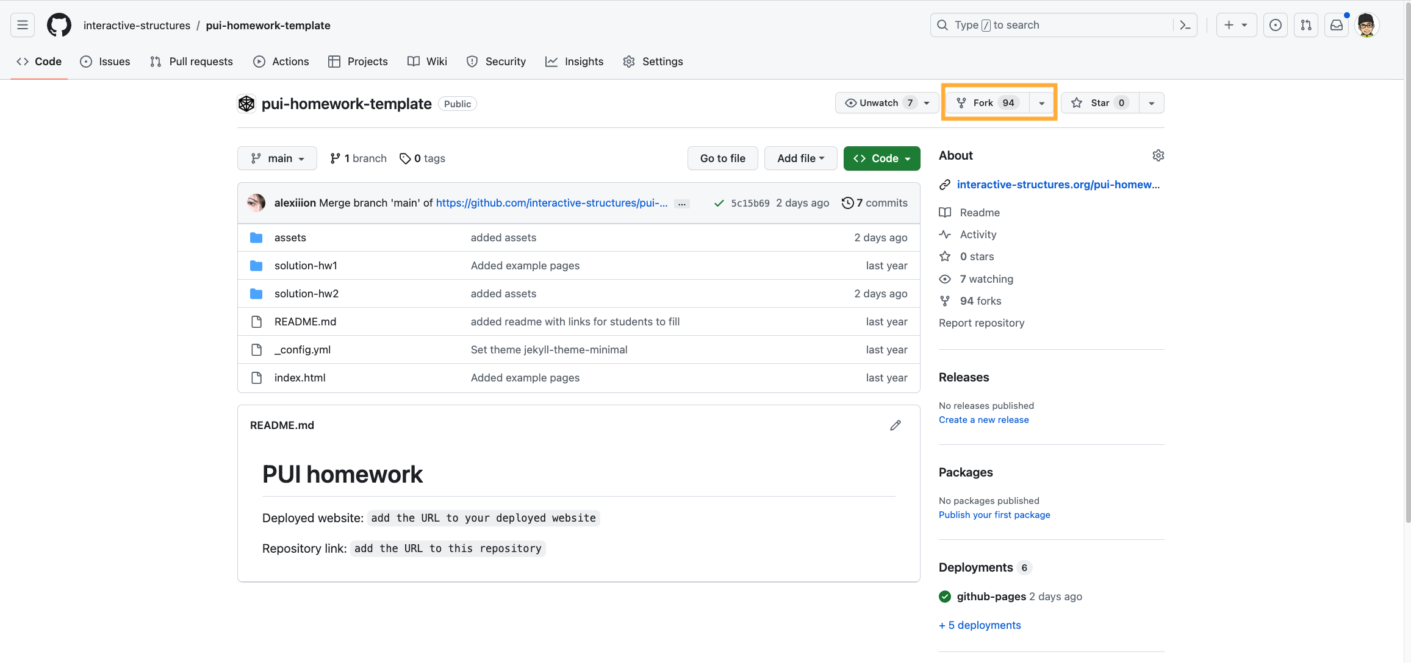The width and height of the screenshot is (1411, 663).
Task: View the 1 branch link
Action: (x=358, y=158)
